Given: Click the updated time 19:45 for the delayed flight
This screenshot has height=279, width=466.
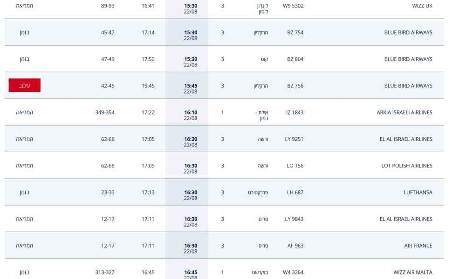Looking at the screenshot, I should coord(148,86).
